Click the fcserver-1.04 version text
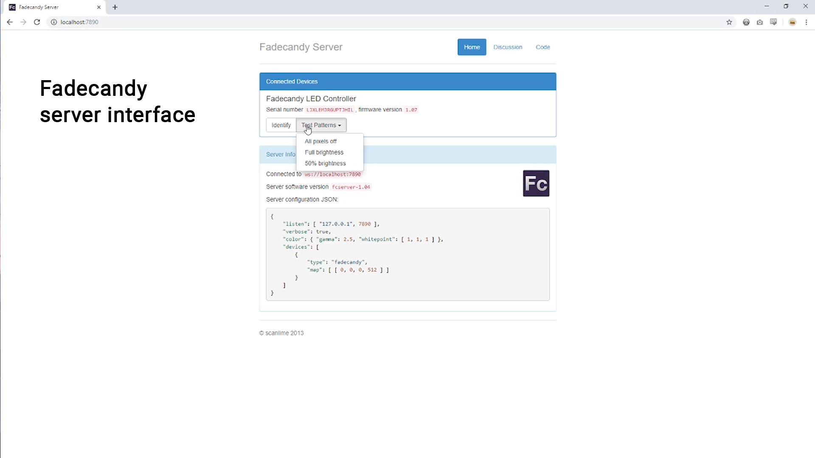This screenshot has height=458, width=815. [351, 187]
